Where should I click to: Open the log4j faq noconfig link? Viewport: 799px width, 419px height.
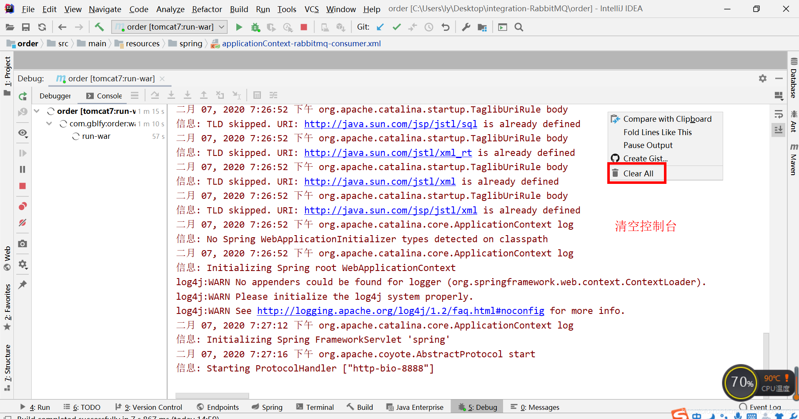401,311
